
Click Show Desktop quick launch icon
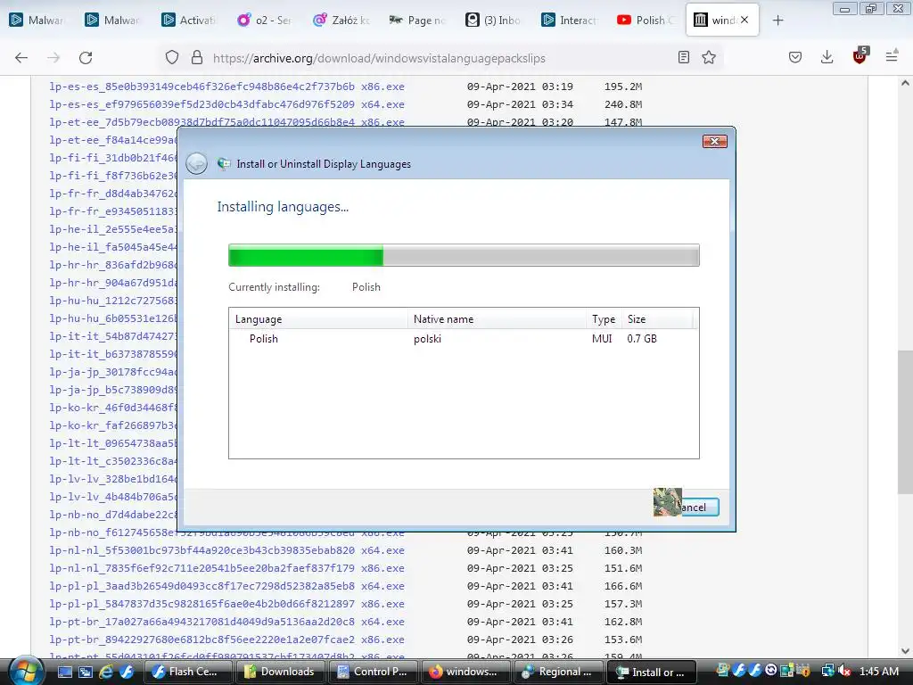coord(64,673)
